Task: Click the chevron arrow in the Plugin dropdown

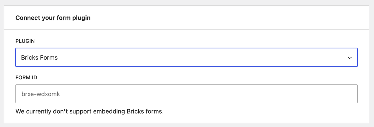Action: (349, 58)
